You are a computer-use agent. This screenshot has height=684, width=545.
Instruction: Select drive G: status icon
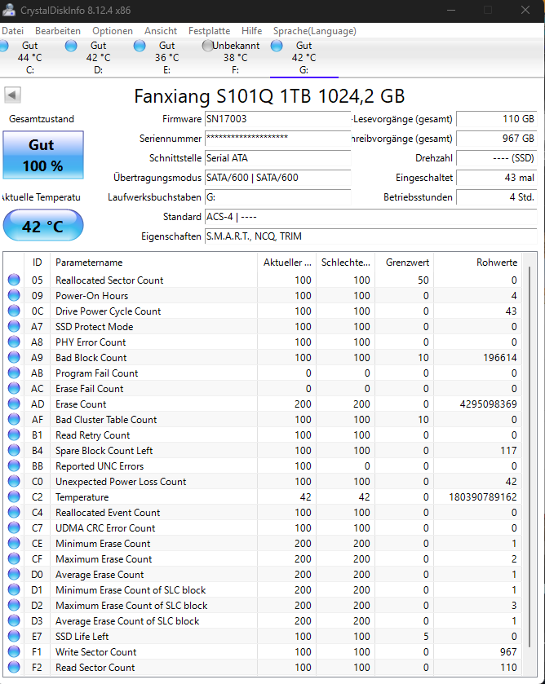coord(277,46)
